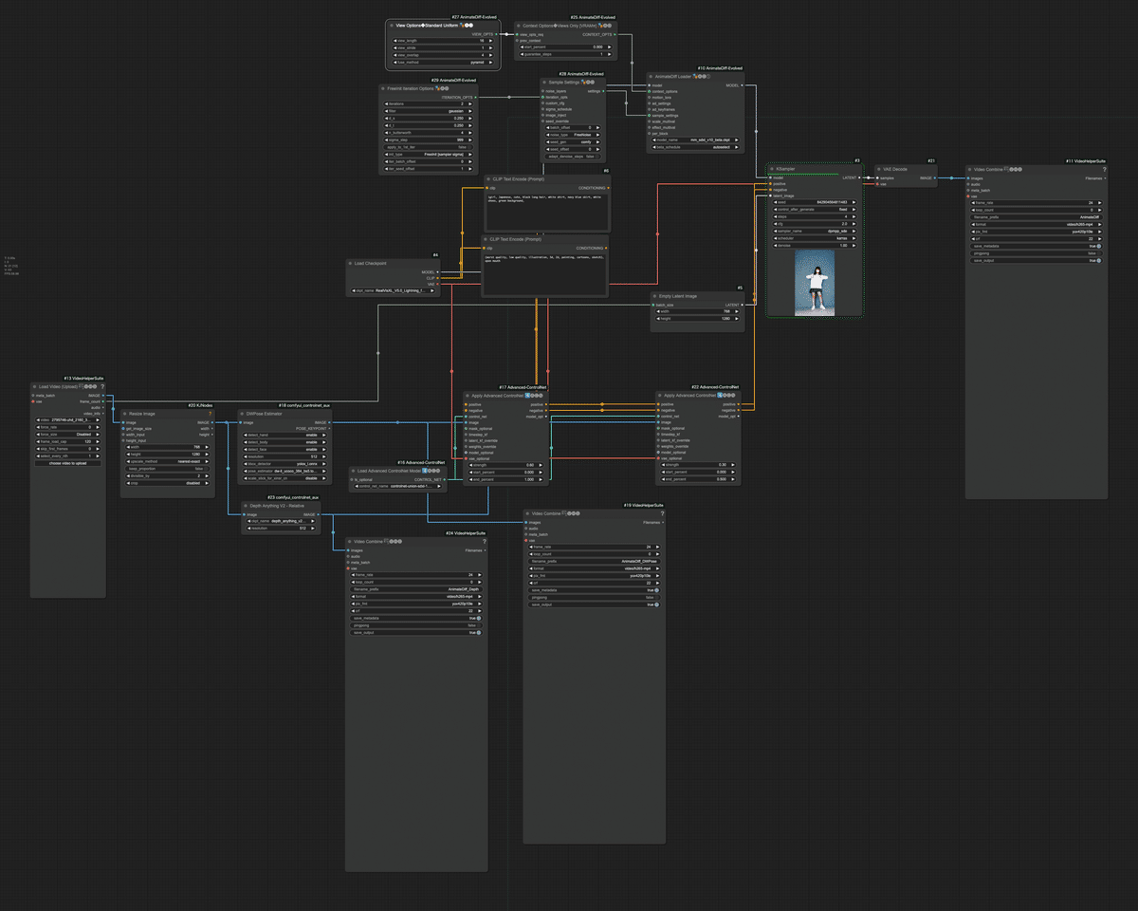Viewport: 1138px width, 911px height.
Task: Toggle pingpong in AnimateDiff_Depth Video Combine
Action: coord(415,625)
